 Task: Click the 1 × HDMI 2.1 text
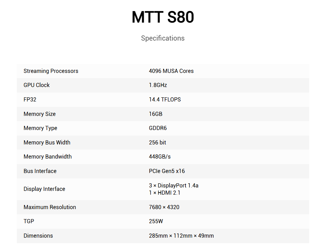165,193
